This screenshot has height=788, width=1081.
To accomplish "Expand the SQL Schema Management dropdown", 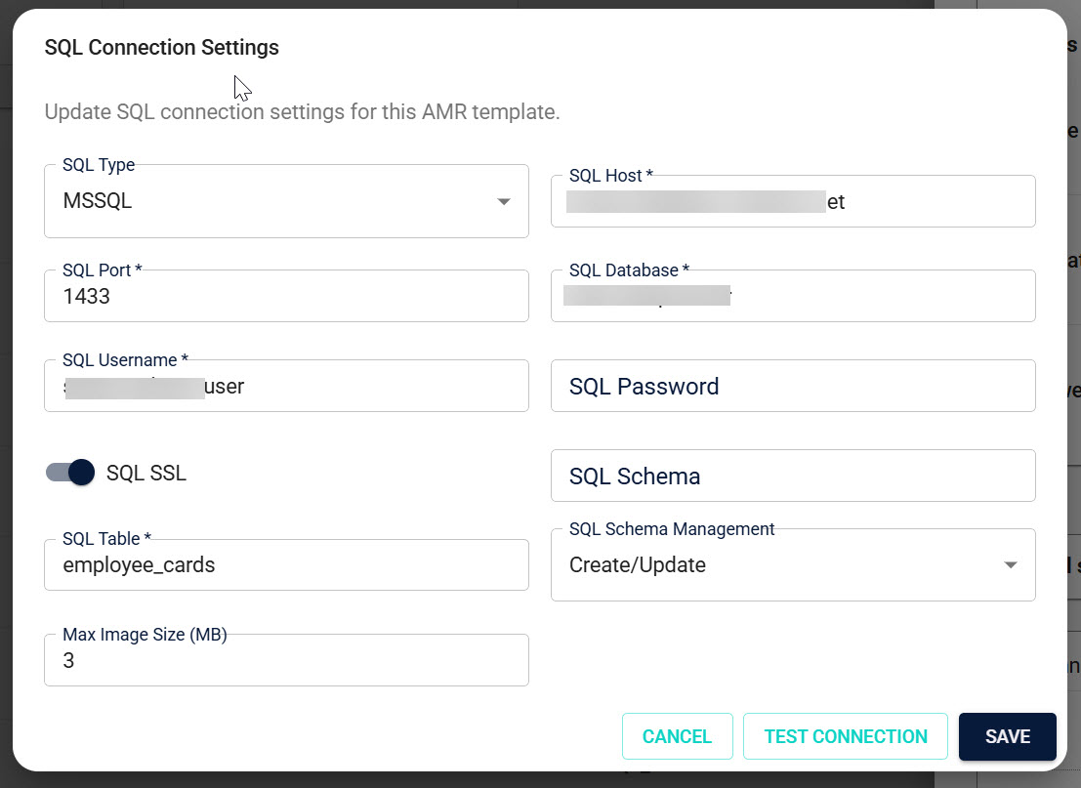I will click(x=793, y=564).
